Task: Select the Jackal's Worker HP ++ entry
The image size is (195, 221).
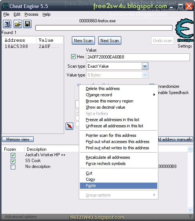Action: (x=45, y=155)
